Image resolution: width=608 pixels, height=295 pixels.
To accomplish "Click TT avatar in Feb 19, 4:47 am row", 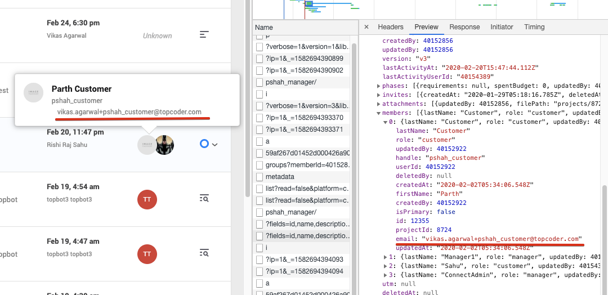I will pos(147,254).
